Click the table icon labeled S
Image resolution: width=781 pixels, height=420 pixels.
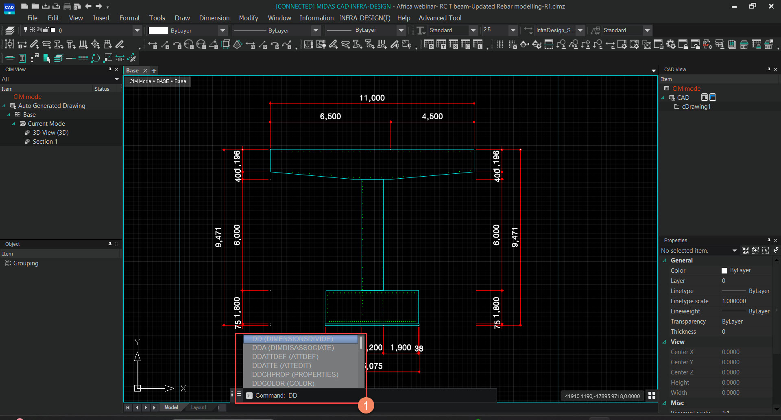454,44
